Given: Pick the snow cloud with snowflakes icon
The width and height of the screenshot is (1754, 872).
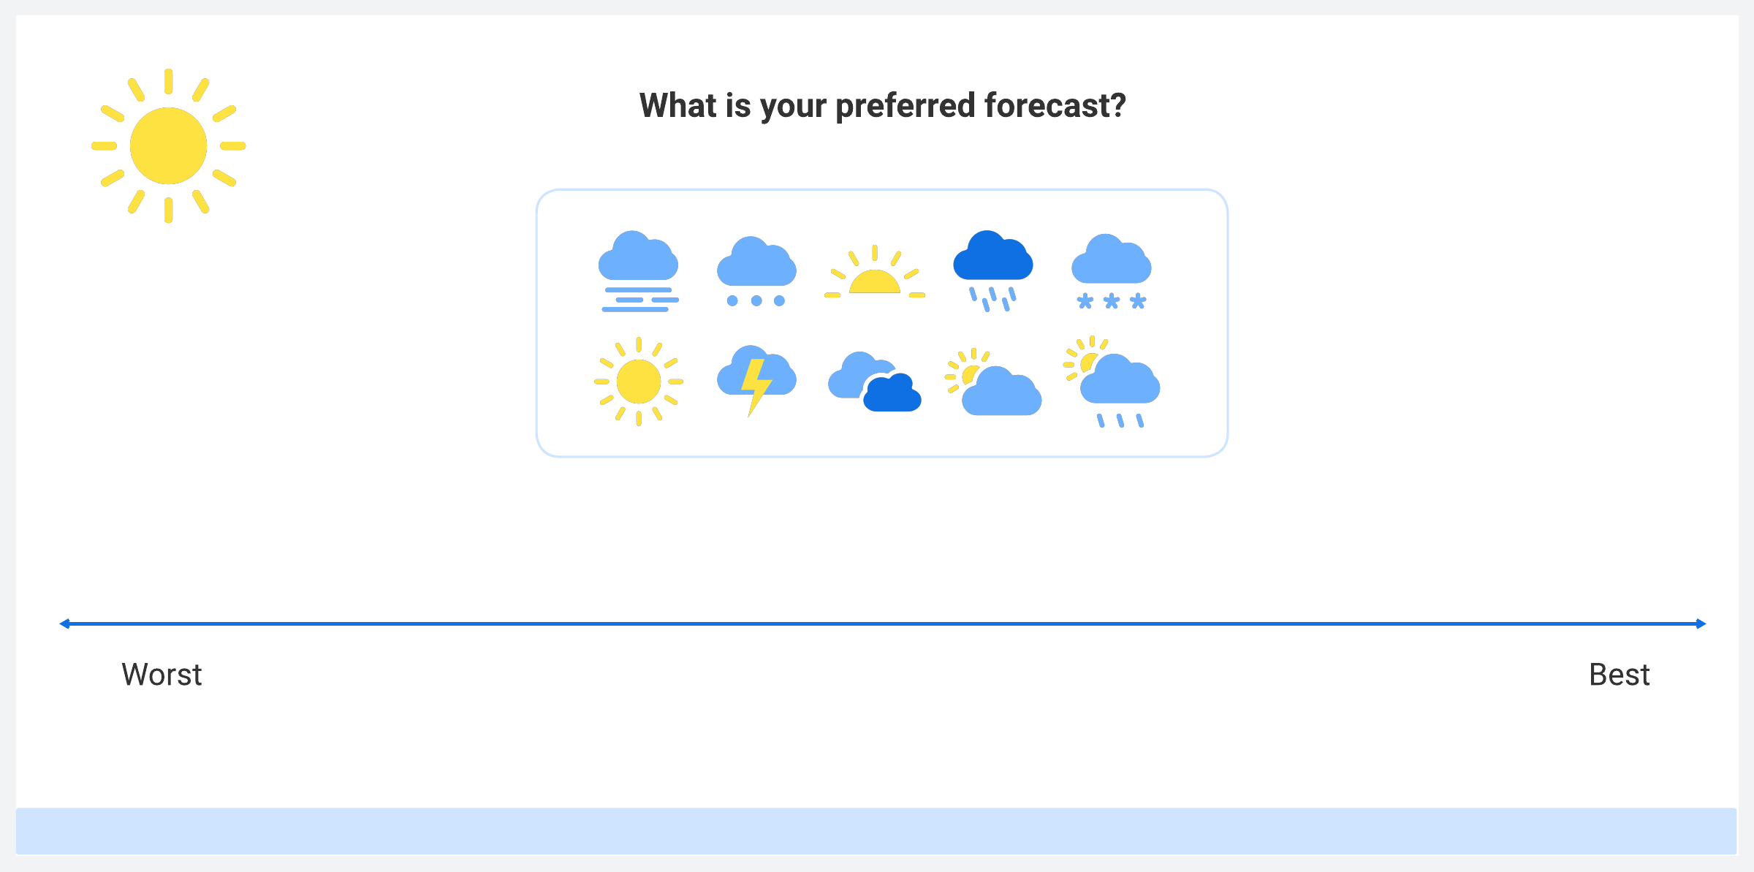Looking at the screenshot, I should (1111, 271).
